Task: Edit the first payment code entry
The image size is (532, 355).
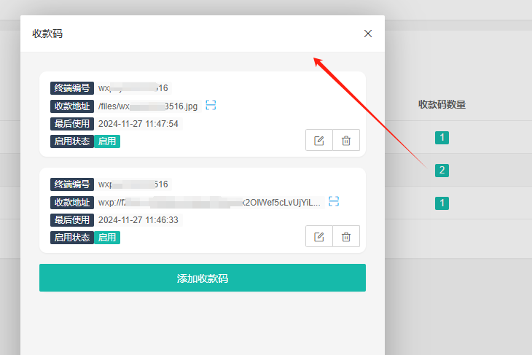Action: 318,141
